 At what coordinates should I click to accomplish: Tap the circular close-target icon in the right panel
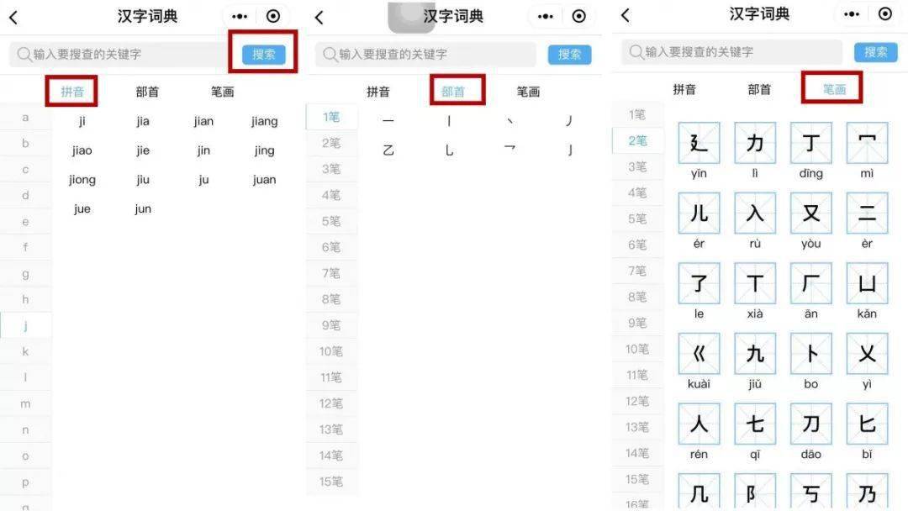click(x=884, y=14)
